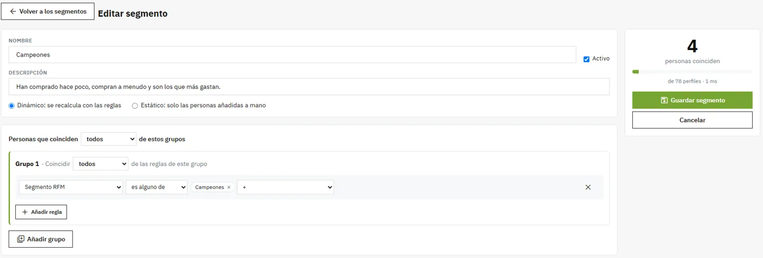Click the save disk icon in Guardar segmento
This screenshot has width=763, height=258.
click(x=664, y=100)
